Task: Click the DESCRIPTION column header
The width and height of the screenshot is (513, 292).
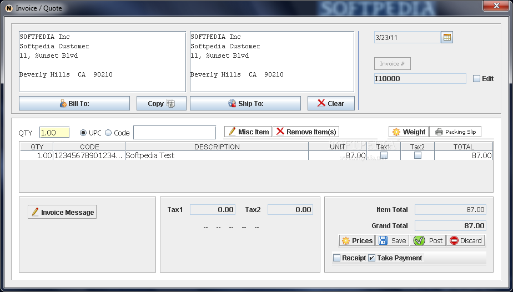Action: tap(217, 147)
